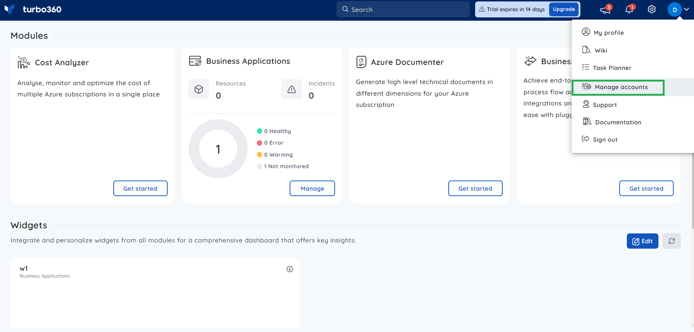Open Task Planner menu item

tap(633, 68)
